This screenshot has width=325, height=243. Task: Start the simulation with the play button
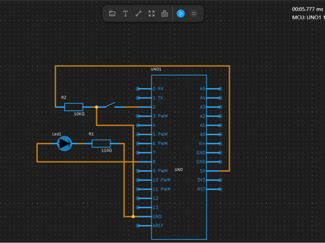coord(181,14)
